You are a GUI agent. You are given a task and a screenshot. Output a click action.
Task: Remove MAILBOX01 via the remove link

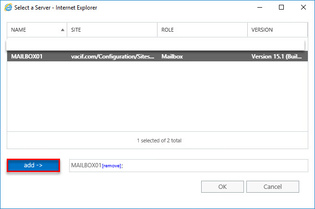point(111,166)
